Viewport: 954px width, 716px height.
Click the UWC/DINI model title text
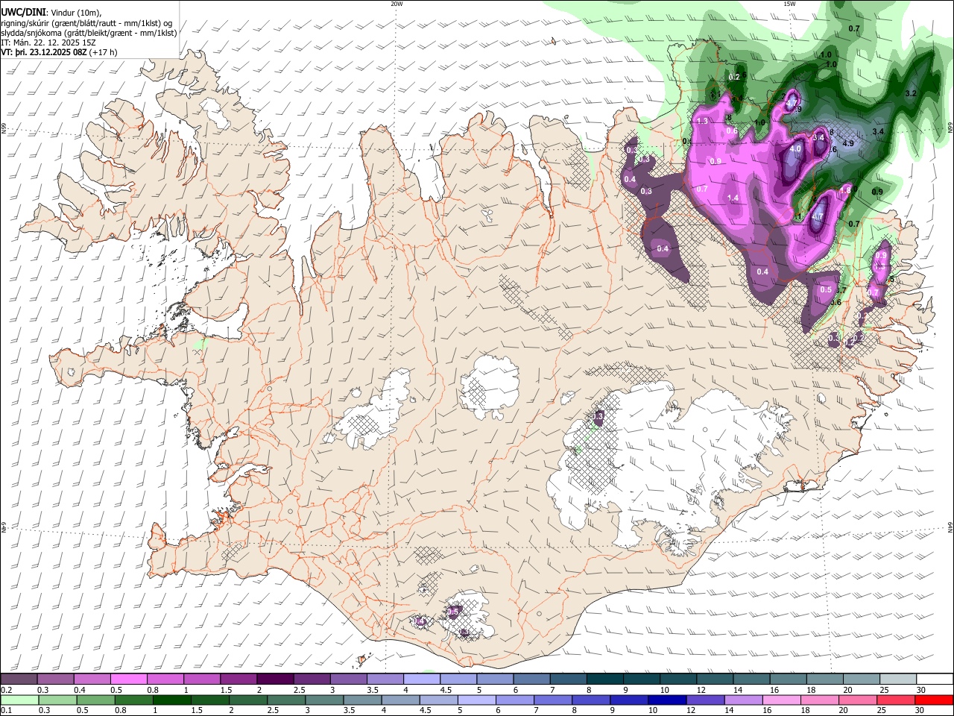coord(23,13)
